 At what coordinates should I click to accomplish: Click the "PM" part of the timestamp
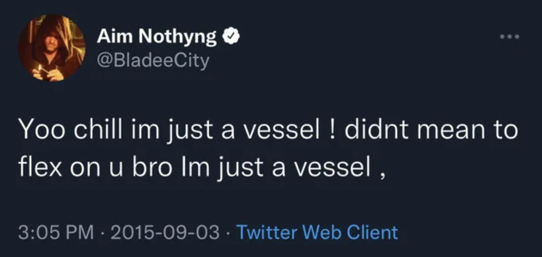click(82, 232)
